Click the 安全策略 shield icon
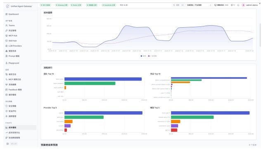Viewport: 263px width, 150px height. tap(7, 106)
